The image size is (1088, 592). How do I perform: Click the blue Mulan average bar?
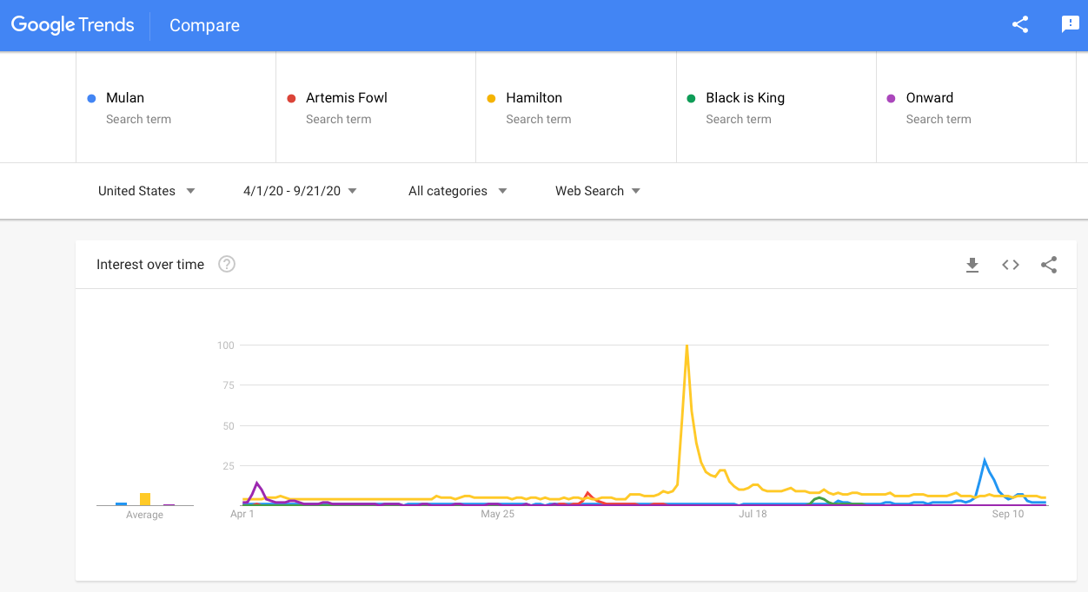pos(121,503)
